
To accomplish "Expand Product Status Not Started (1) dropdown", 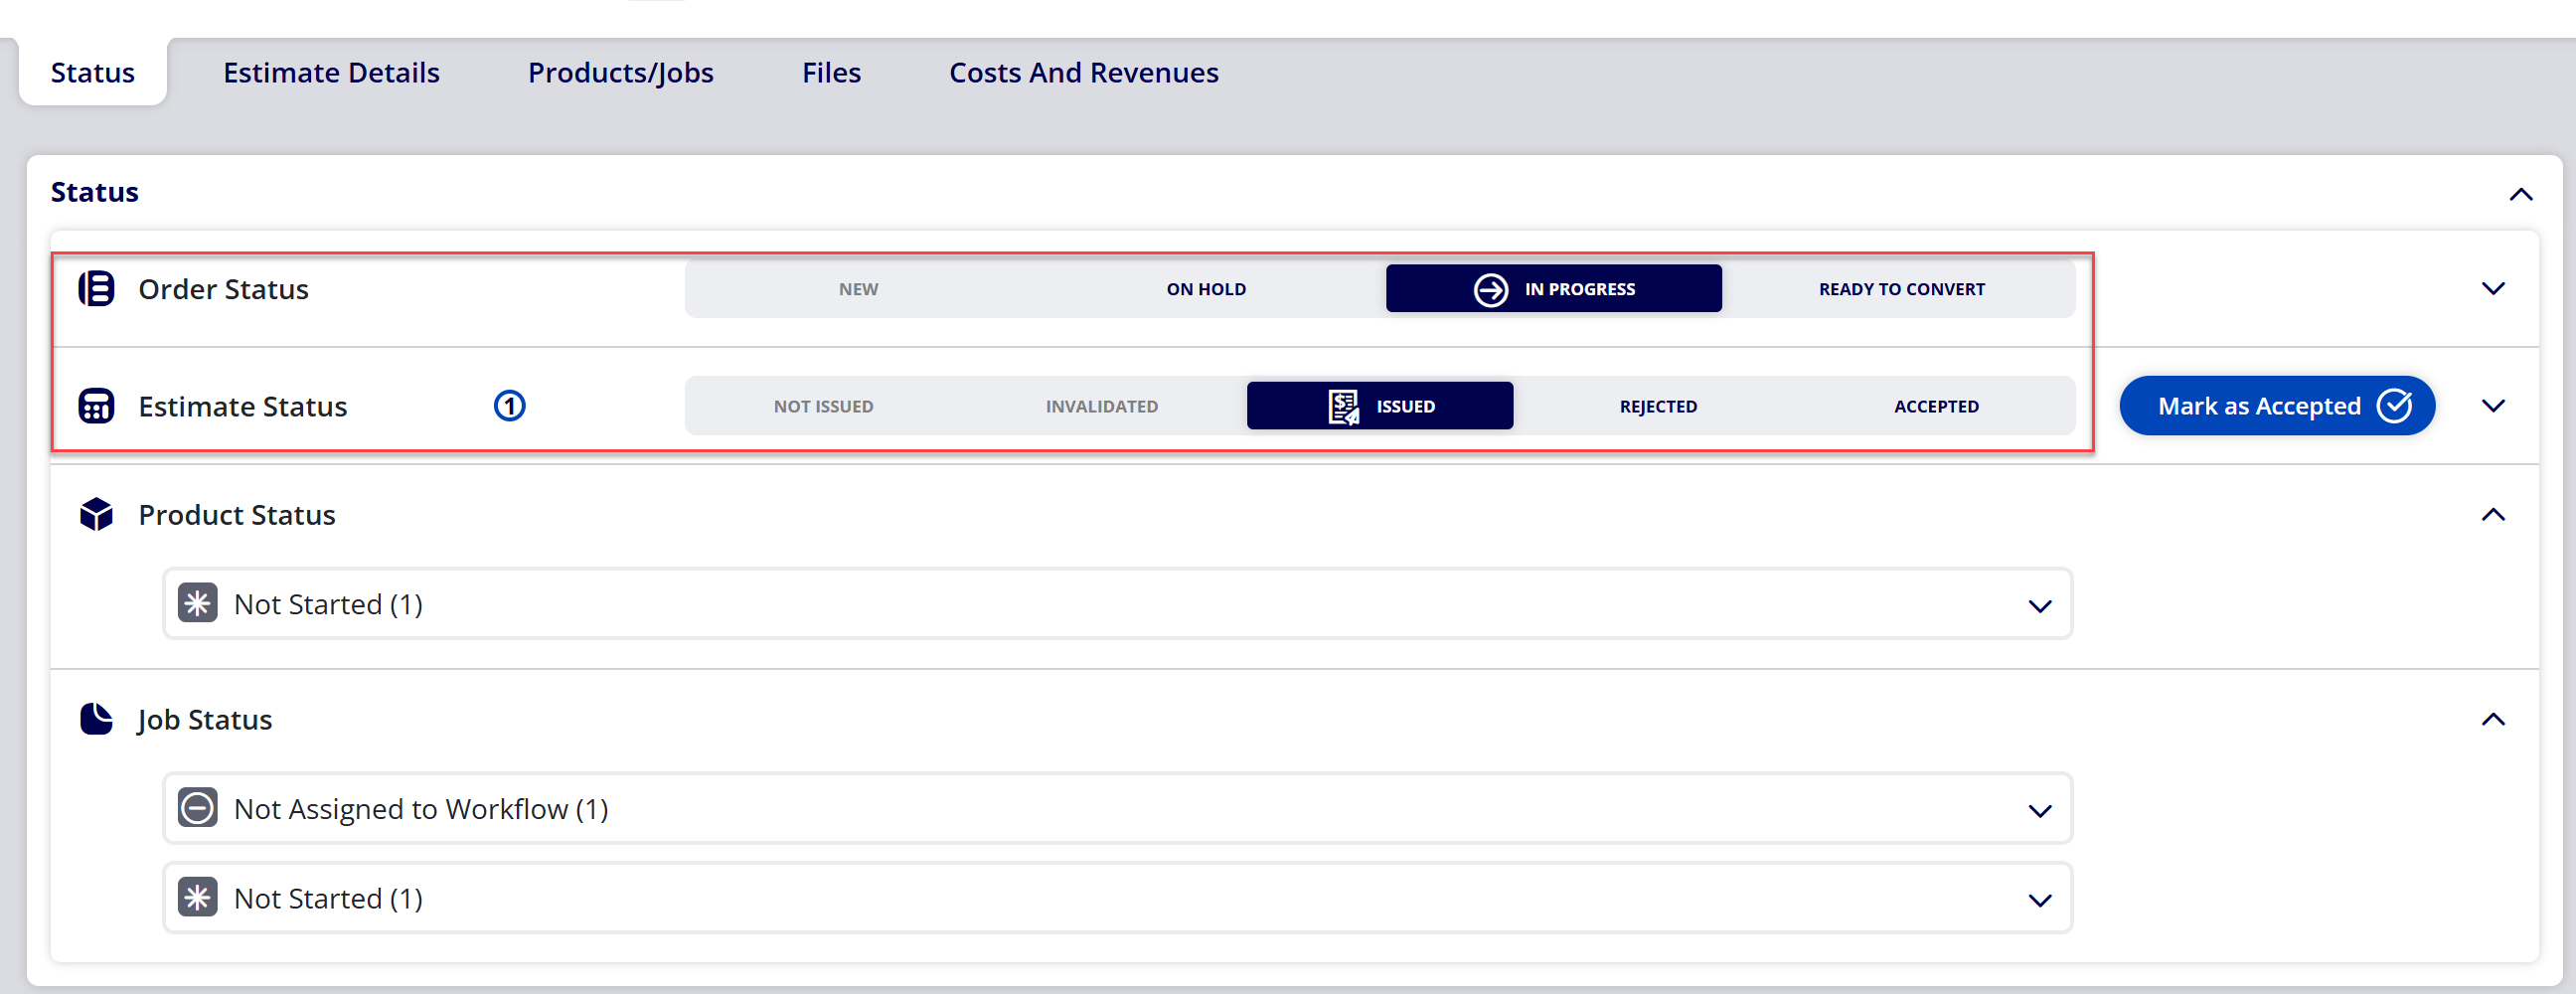I will click(2040, 606).
